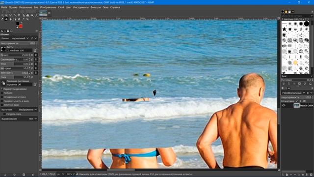Open the clone Source dropdown
The height and width of the screenshot is (177, 314).
(19, 110)
